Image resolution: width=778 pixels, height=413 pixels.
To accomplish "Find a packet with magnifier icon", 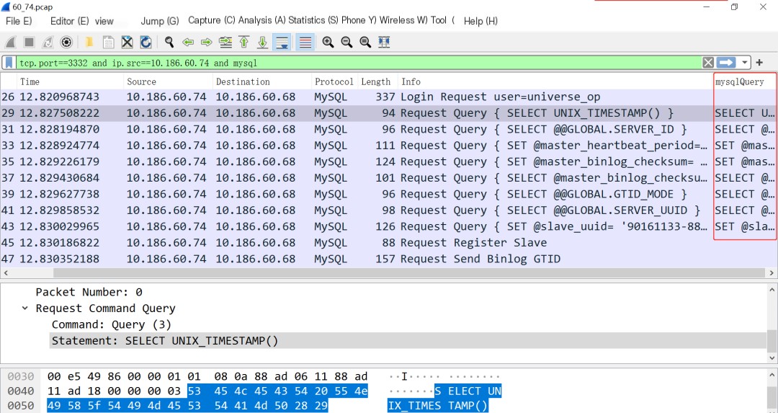I will click(x=169, y=43).
